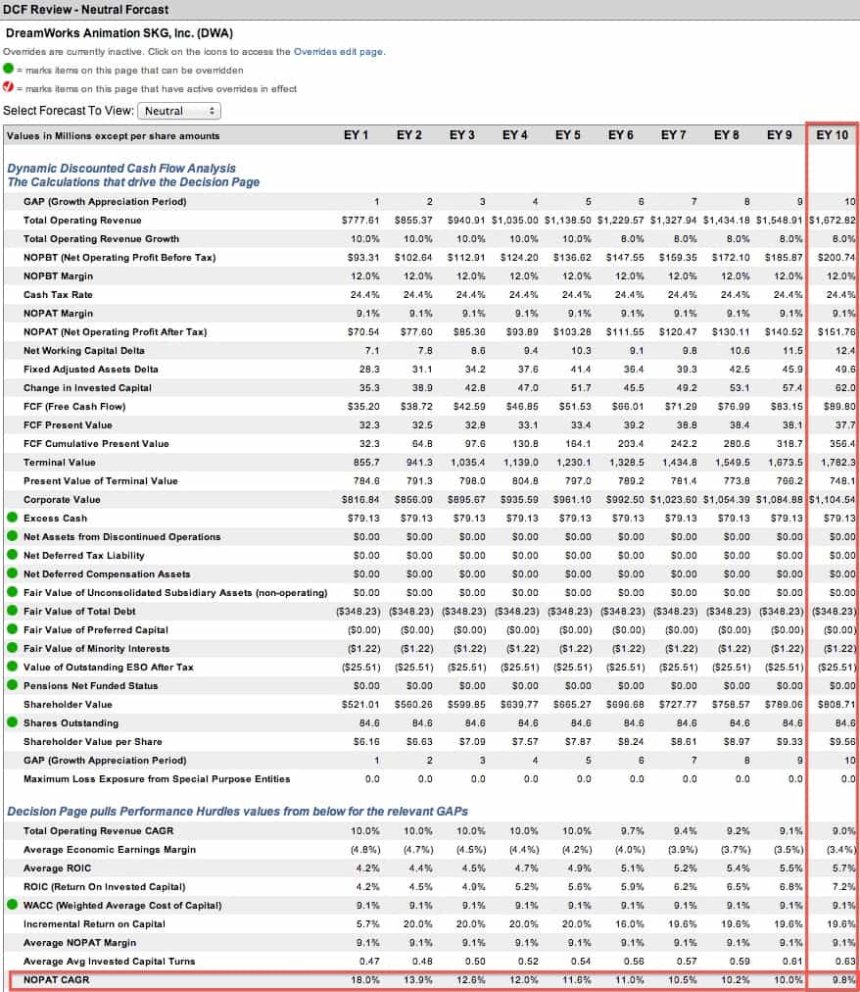Click the EY 3 column header
Image resolution: width=860 pixels, height=992 pixels.
(461, 135)
